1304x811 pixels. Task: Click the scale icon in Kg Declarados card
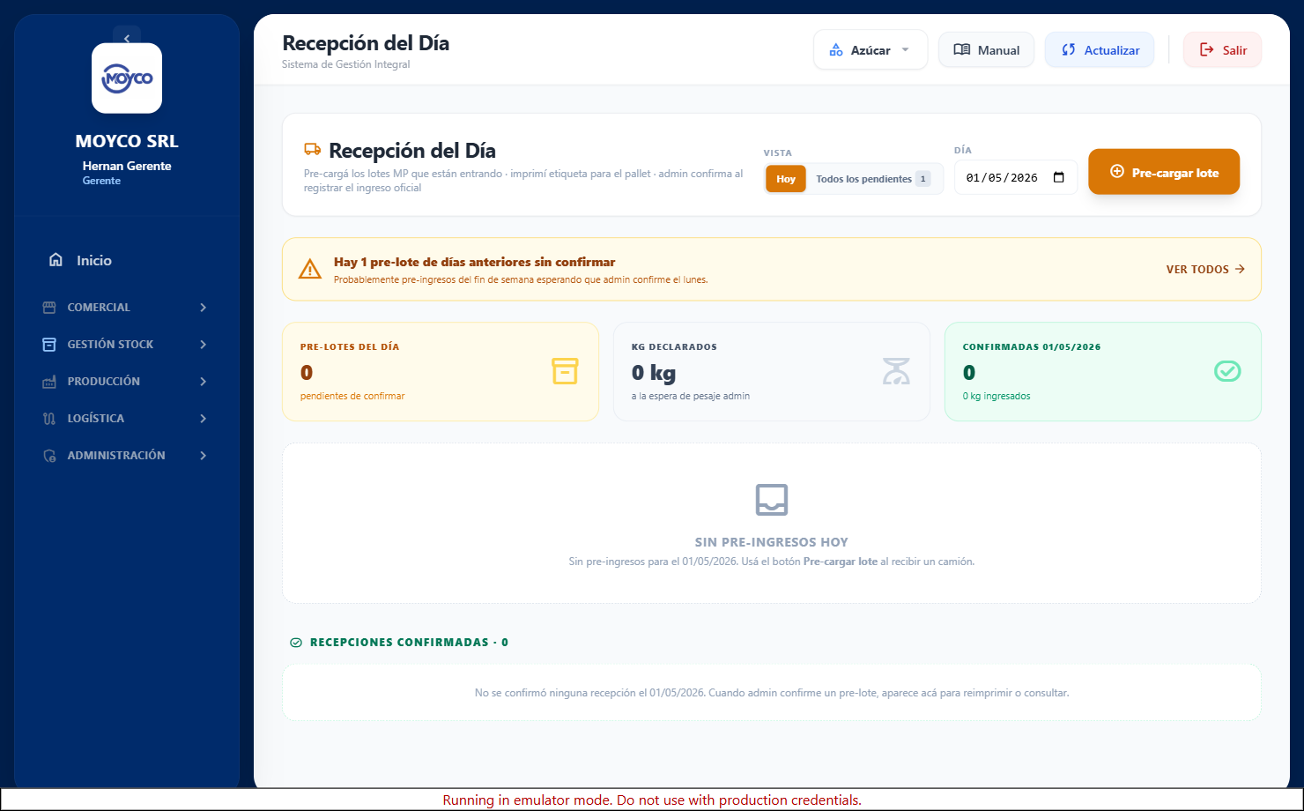tap(896, 371)
